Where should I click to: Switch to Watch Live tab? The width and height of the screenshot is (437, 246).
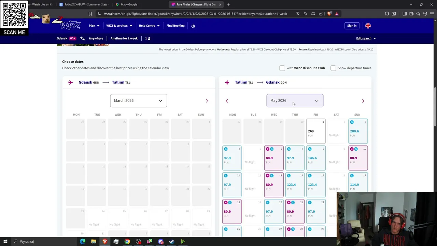[x=40, y=4]
